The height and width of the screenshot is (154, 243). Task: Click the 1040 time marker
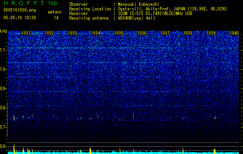(234, 33)
